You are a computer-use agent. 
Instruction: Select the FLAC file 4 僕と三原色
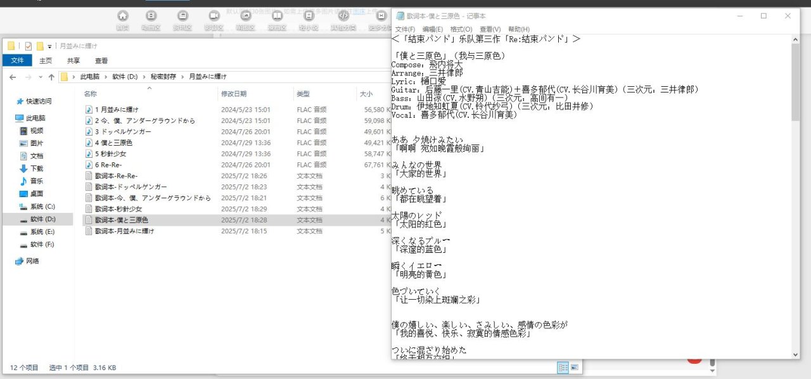pos(114,143)
